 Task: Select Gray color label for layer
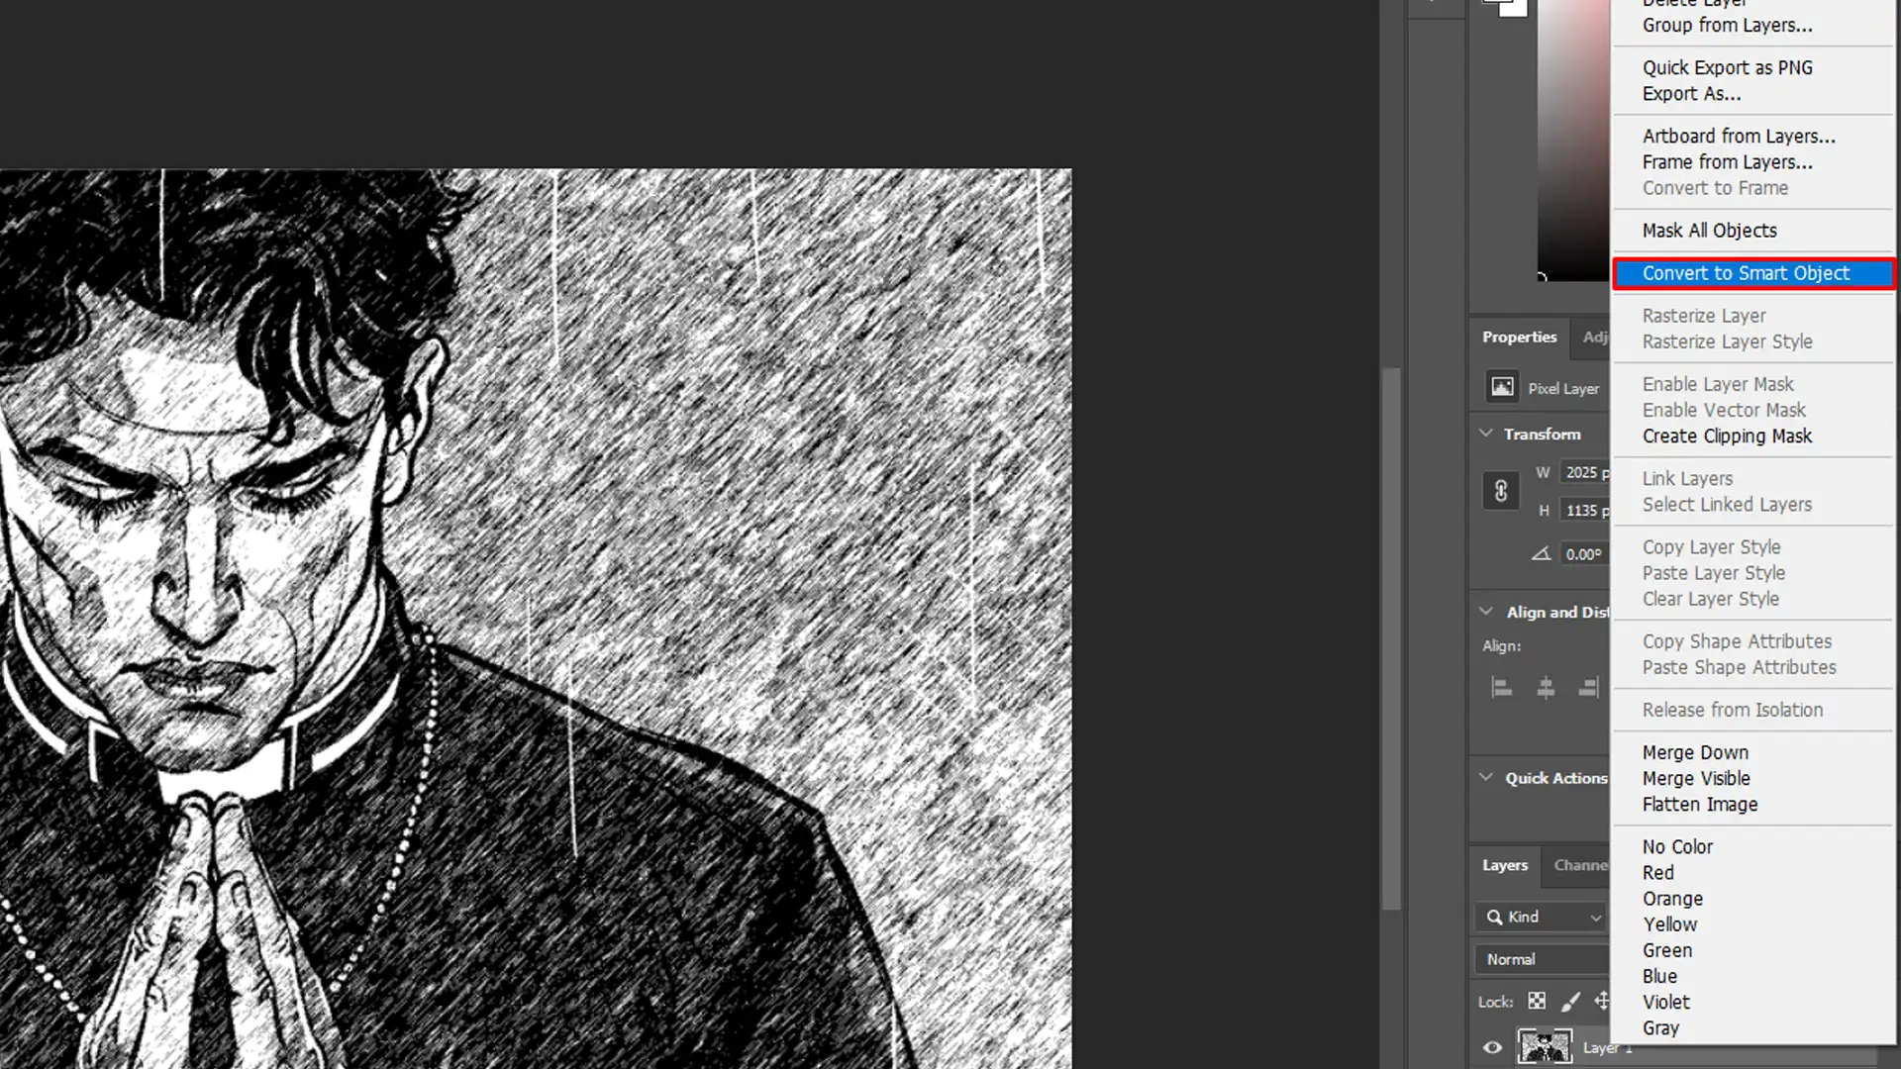(1660, 1028)
